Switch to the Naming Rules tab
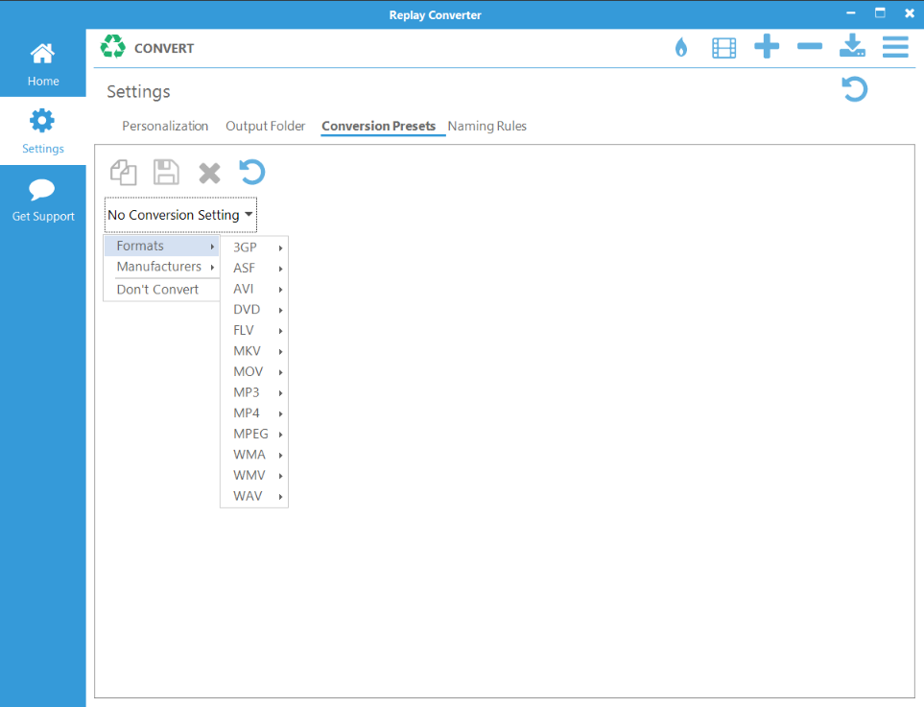 486,126
